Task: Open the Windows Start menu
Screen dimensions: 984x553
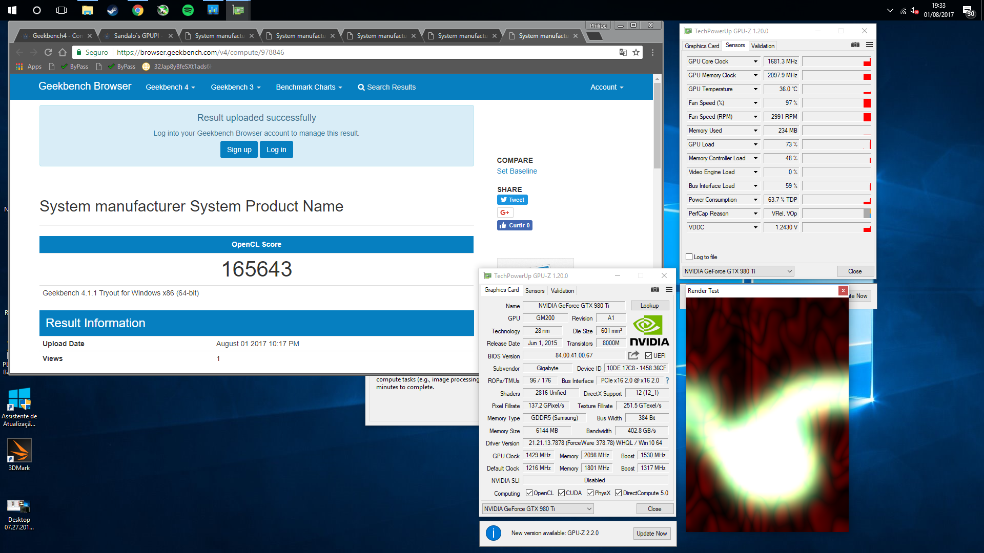Action: 12,10
